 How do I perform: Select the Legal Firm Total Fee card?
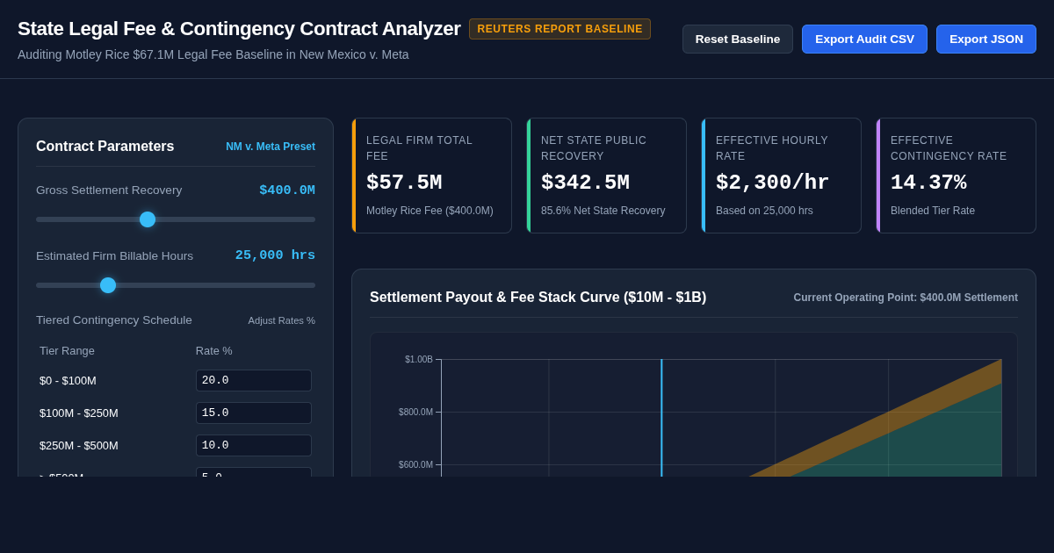[x=432, y=176]
